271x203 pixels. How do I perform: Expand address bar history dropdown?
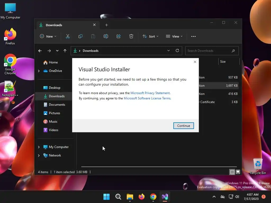click(169, 50)
